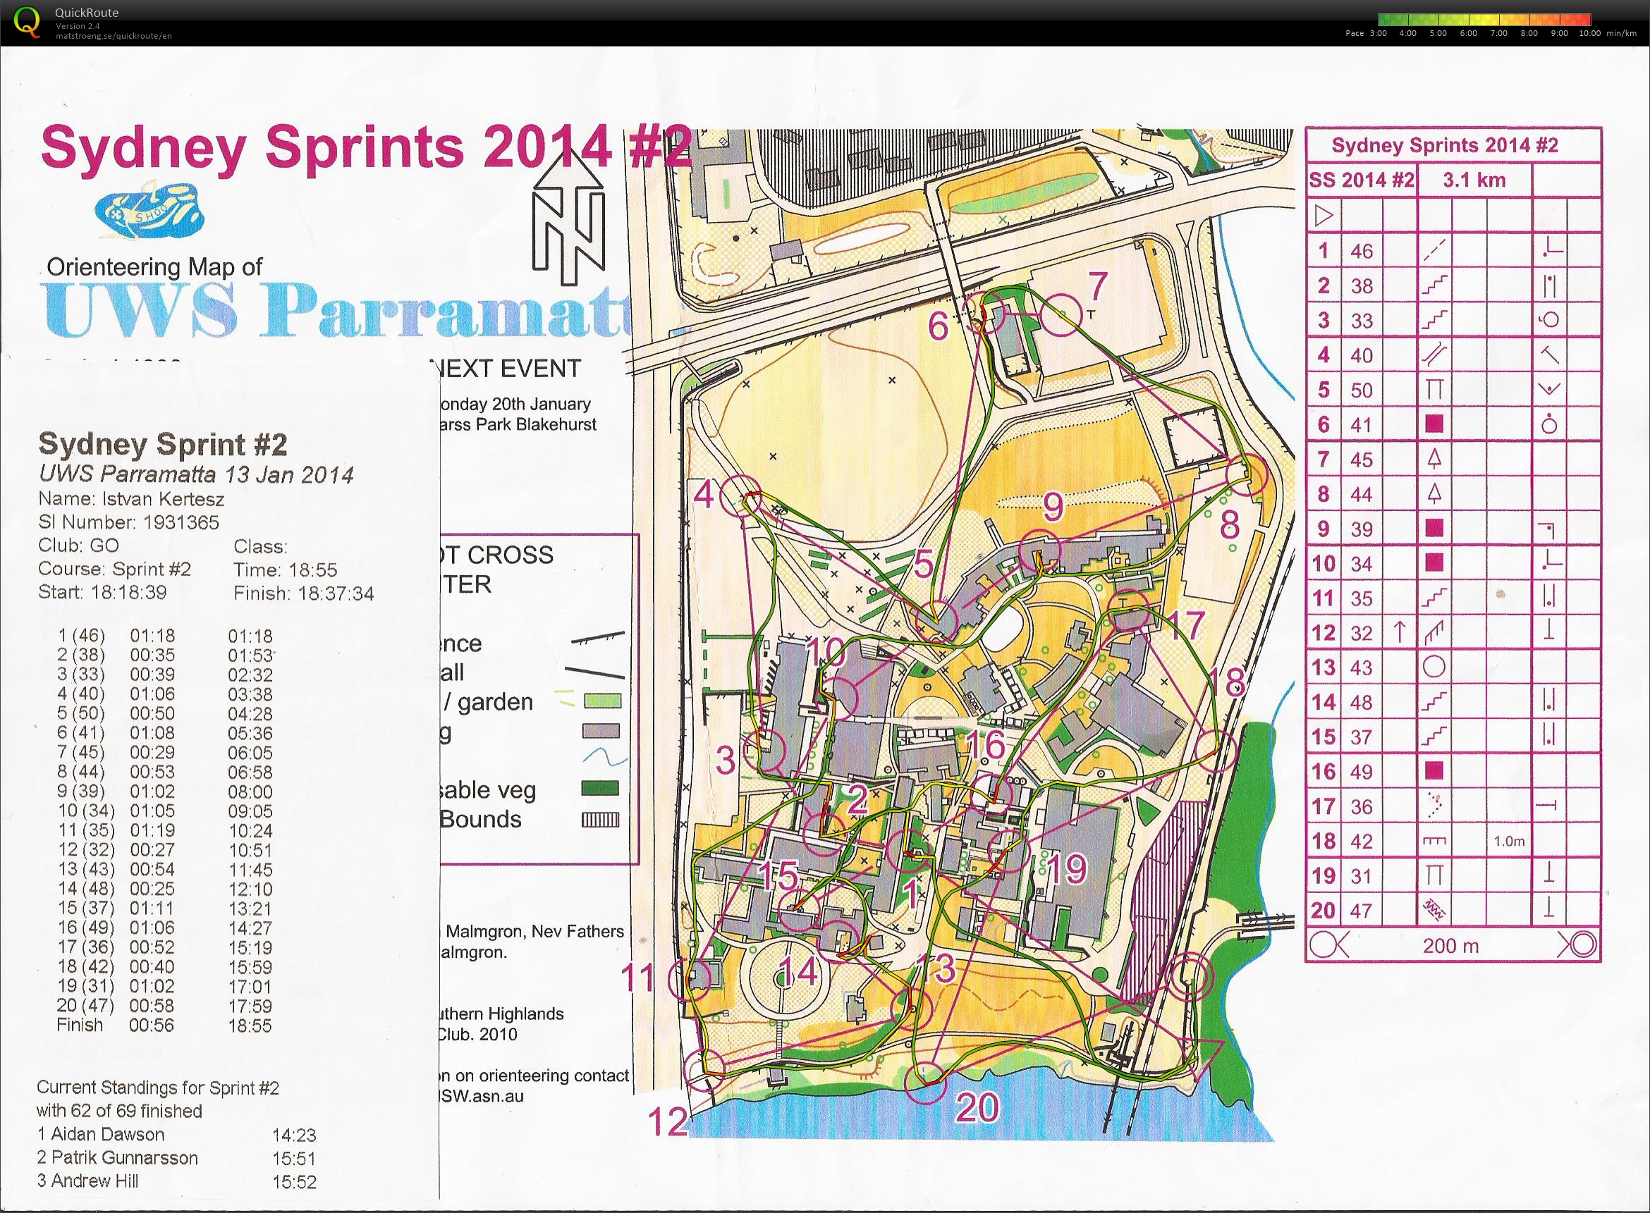The height and width of the screenshot is (1213, 1650).
Task: Click the '3:00' pace scale label
Action: coord(1379,33)
